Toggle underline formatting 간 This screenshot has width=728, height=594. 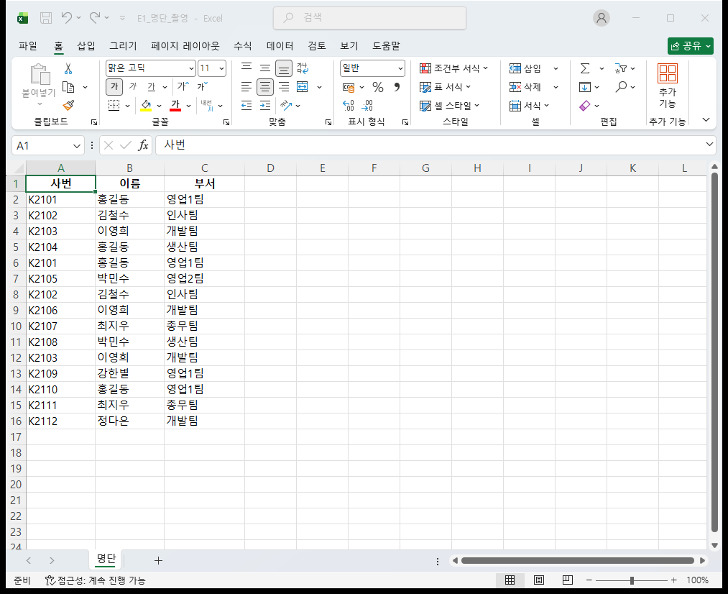(152, 86)
